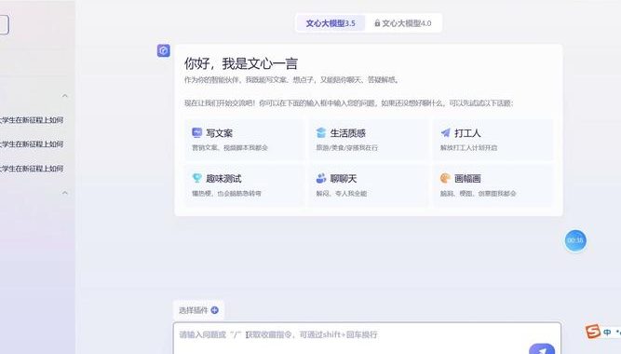Screen dimensions: 621x354
Task: Click the blue 00:35 timer bubble
Action: coord(575,240)
